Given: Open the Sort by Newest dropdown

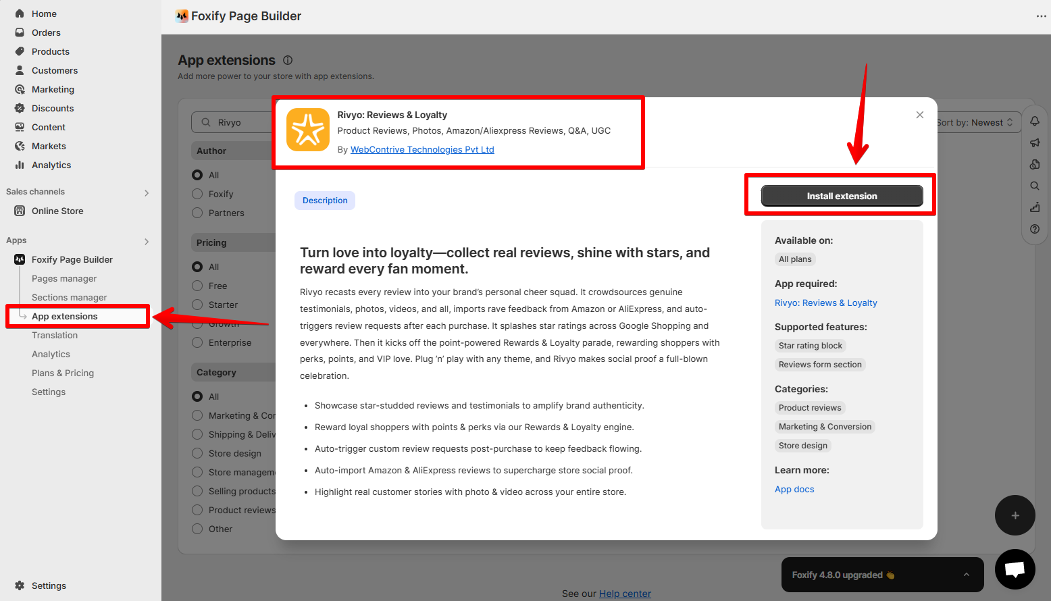Looking at the screenshot, I should 976,122.
